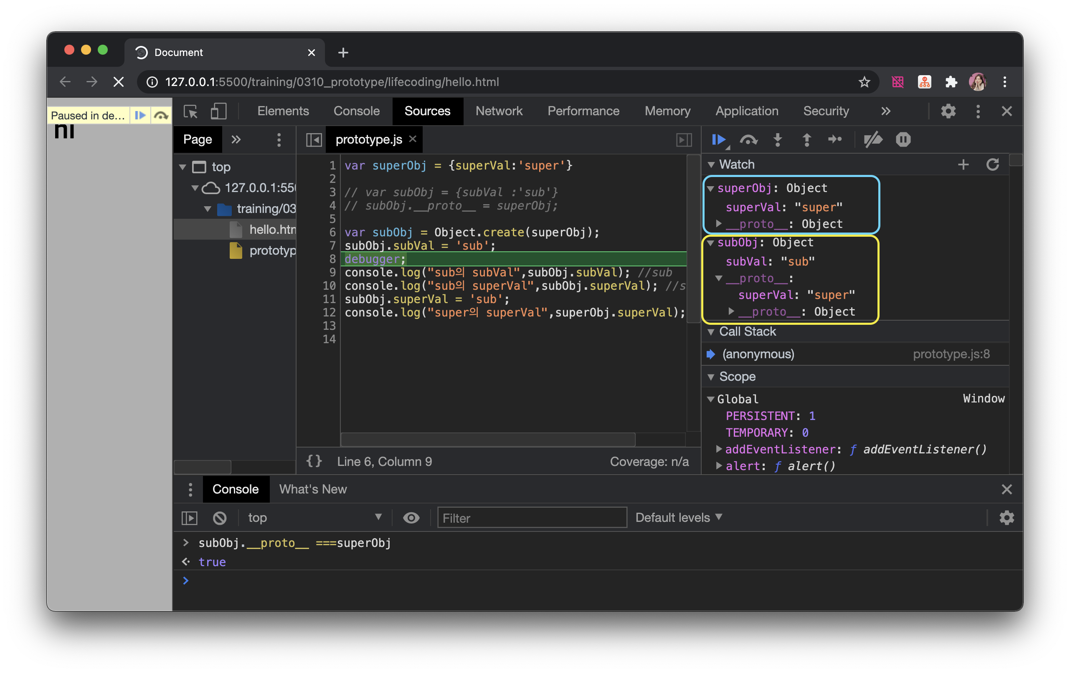
Task: Click the Step into function icon
Action: pos(777,140)
